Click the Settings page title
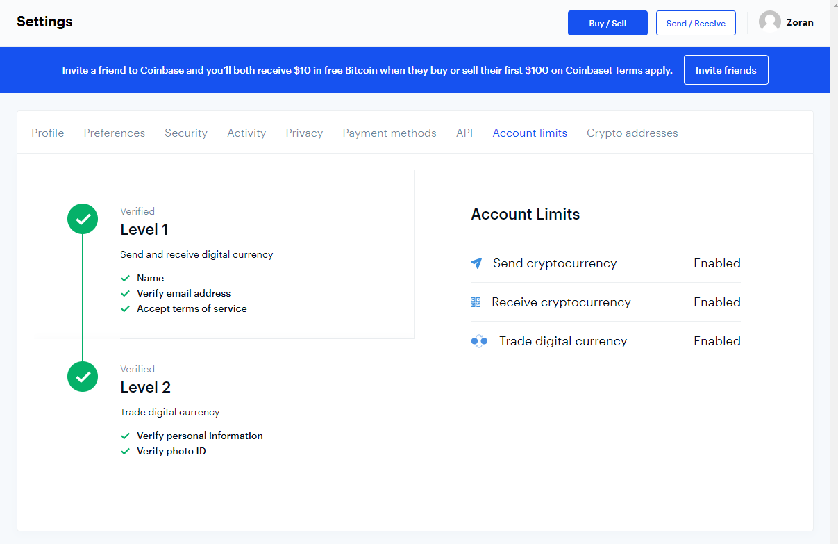838x544 pixels. click(44, 22)
